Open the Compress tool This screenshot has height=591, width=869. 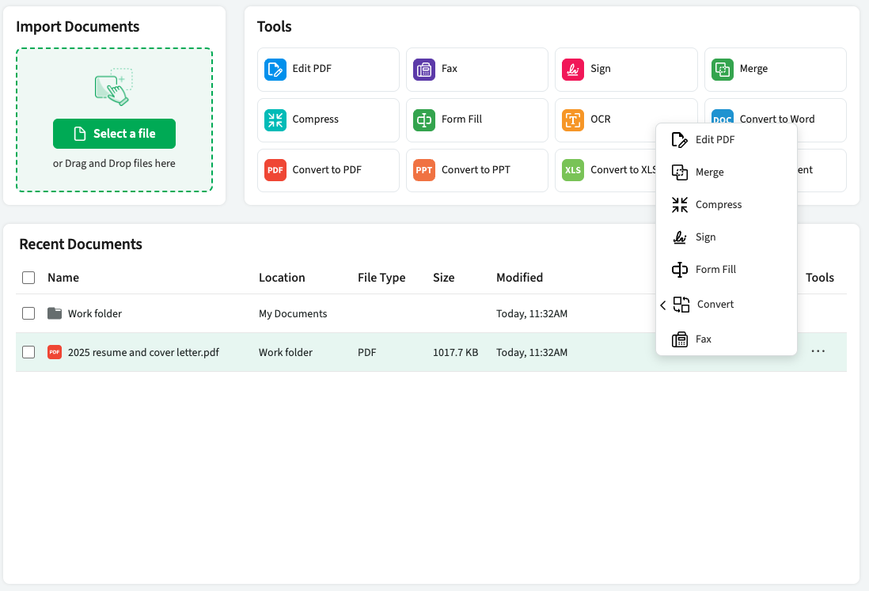coord(275,119)
